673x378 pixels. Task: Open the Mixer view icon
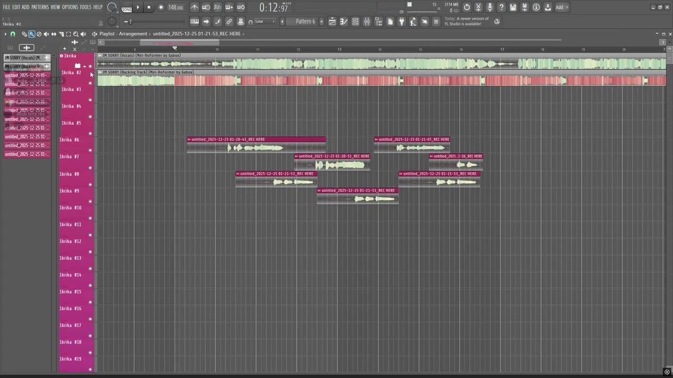[366, 22]
